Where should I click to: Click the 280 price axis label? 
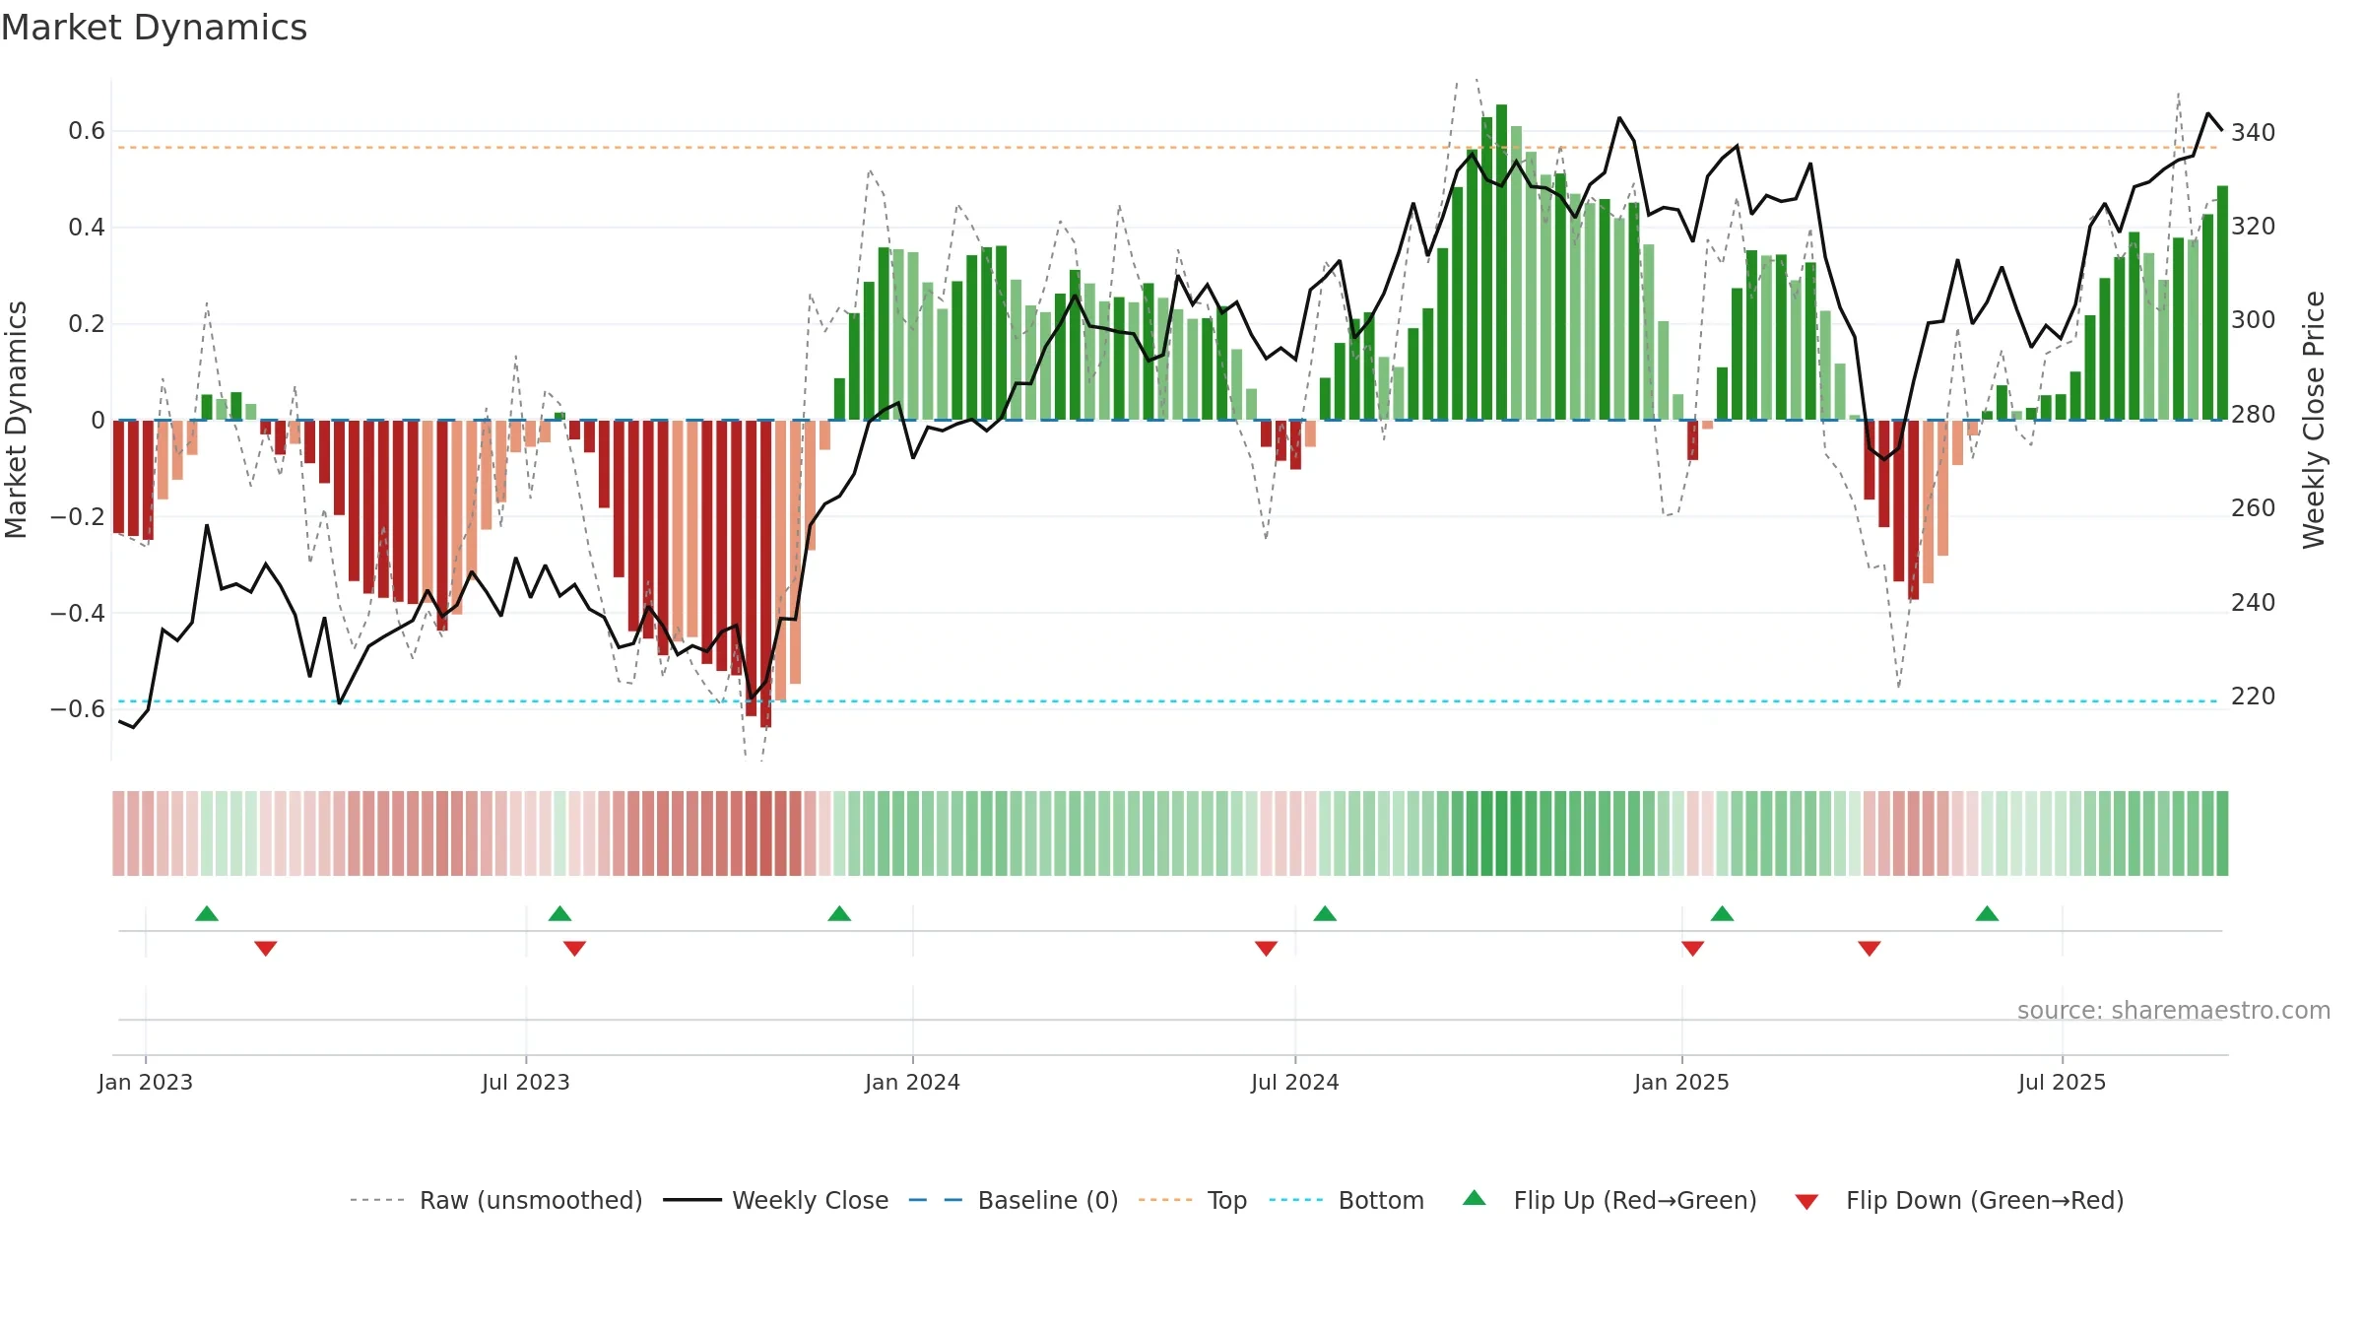coord(2253,415)
